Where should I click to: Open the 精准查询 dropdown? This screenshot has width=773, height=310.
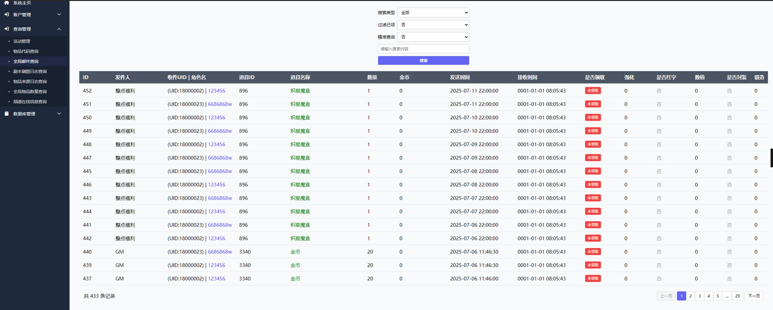coord(433,37)
